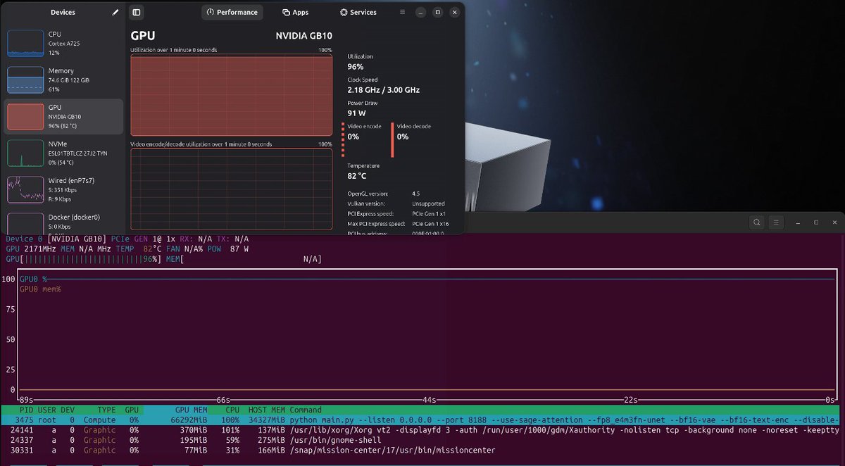Click the Utilization 96% value

point(356,67)
